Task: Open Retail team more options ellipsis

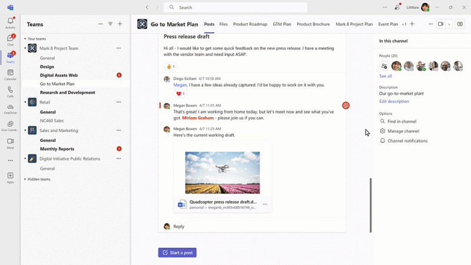Action: pyautogui.click(x=119, y=102)
